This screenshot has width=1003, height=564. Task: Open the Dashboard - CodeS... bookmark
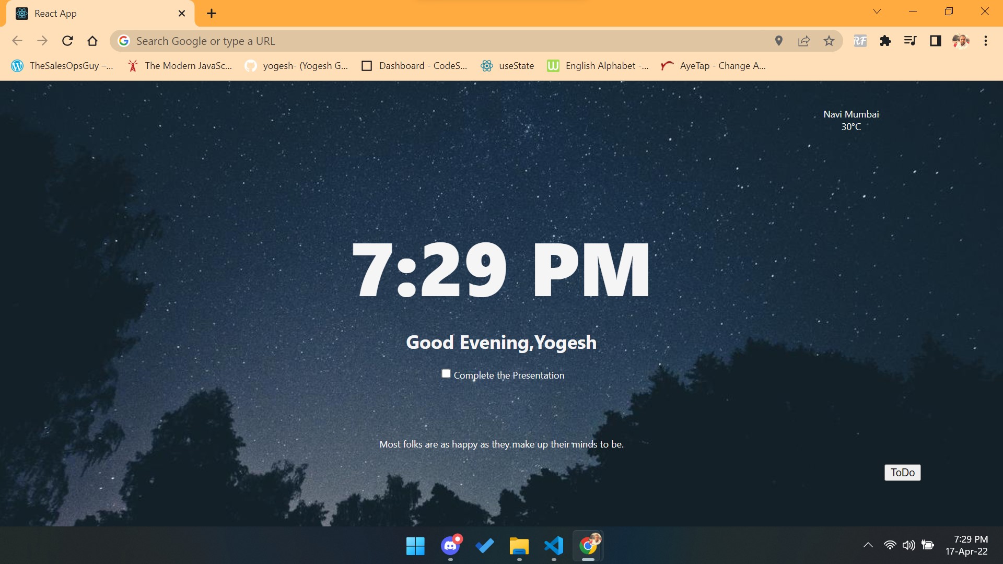coord(414,66)
